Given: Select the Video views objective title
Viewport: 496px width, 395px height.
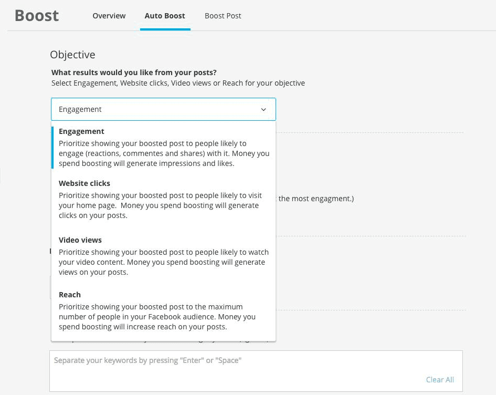Looking at the screenshot, I should (80, 240).
